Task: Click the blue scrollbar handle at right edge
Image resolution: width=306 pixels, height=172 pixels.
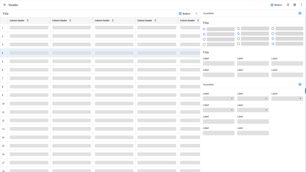Action: click(x=305, y=91)
